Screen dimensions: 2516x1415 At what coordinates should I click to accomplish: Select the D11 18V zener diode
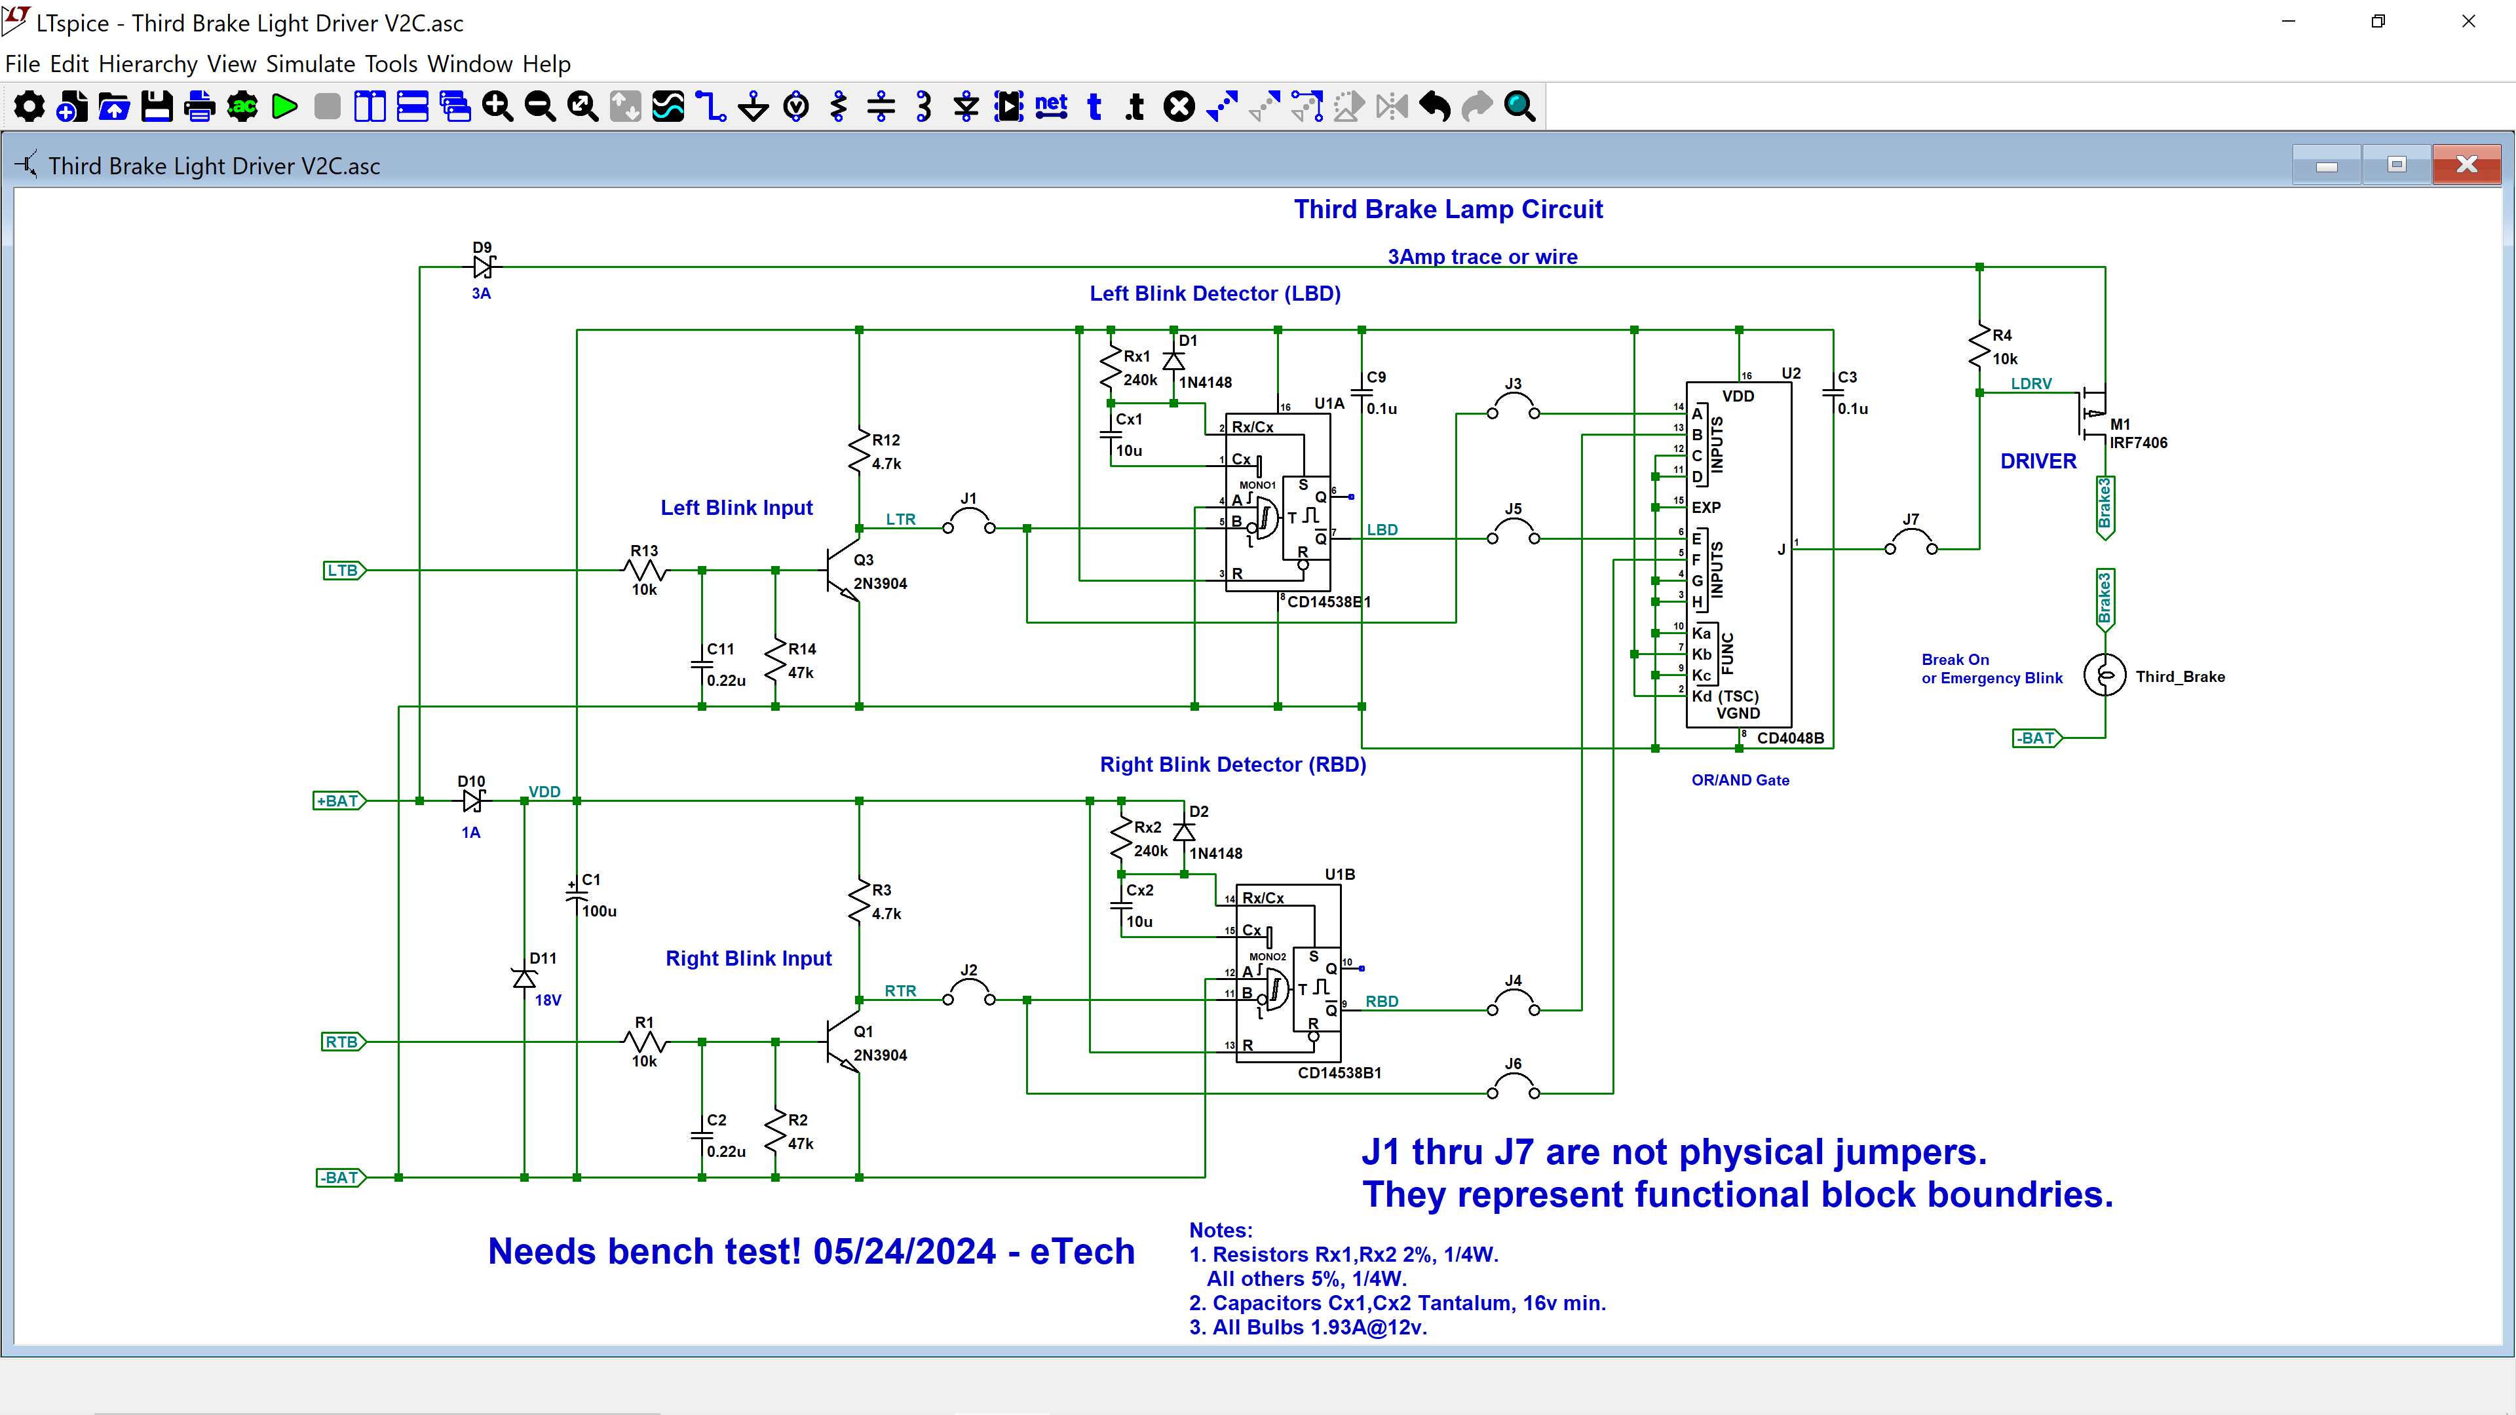[524, 979]
